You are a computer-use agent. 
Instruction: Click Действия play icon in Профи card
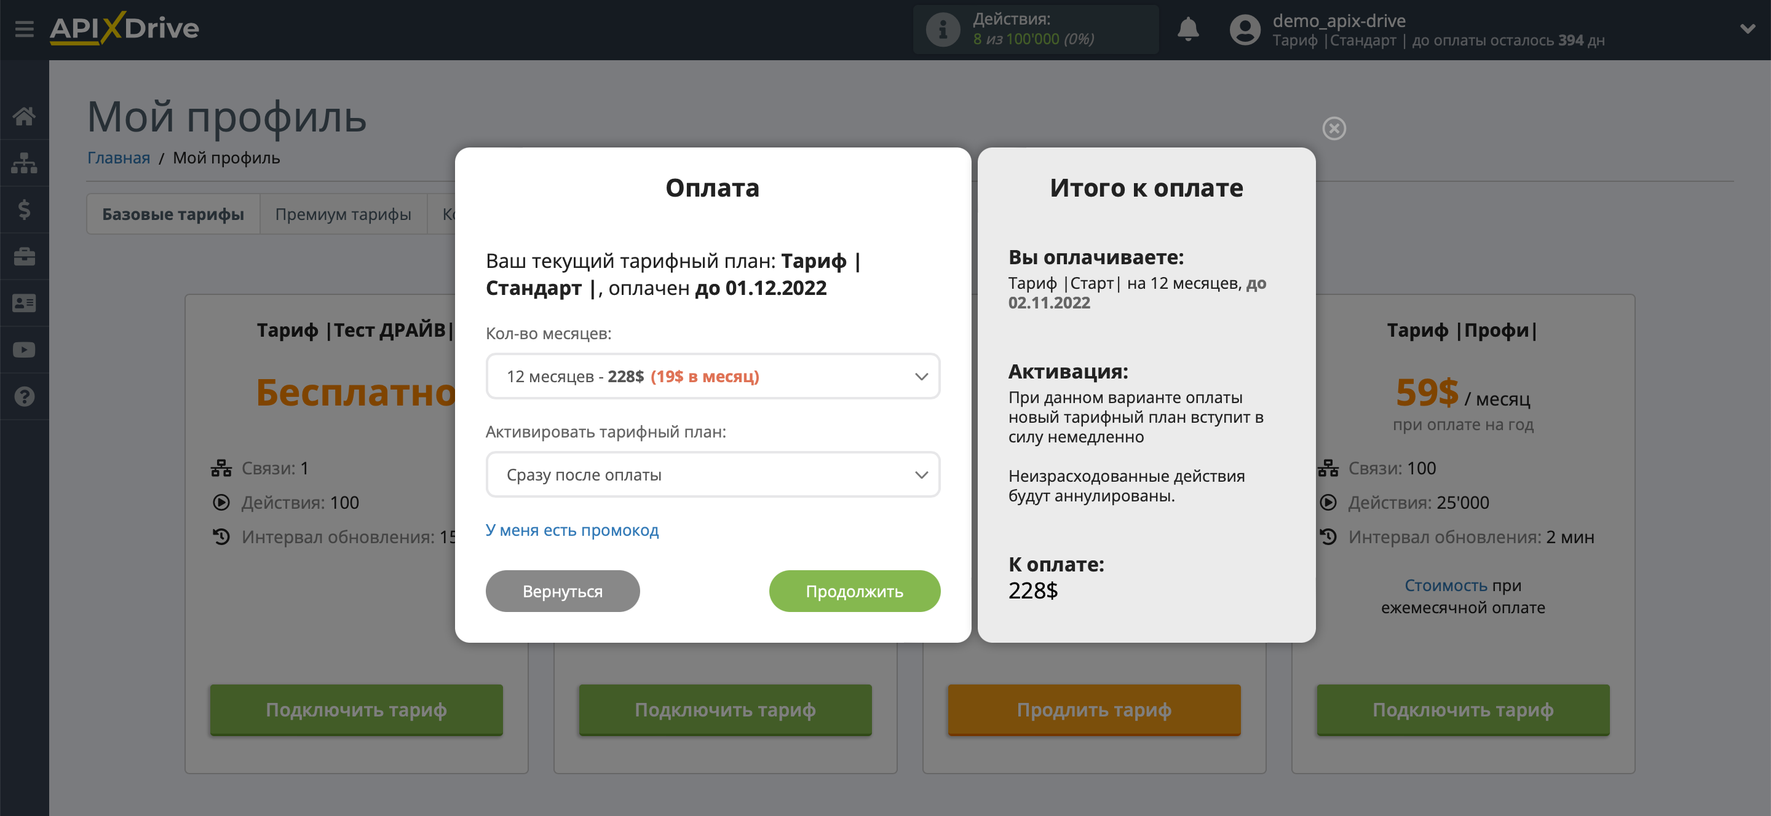point(1328,503)
